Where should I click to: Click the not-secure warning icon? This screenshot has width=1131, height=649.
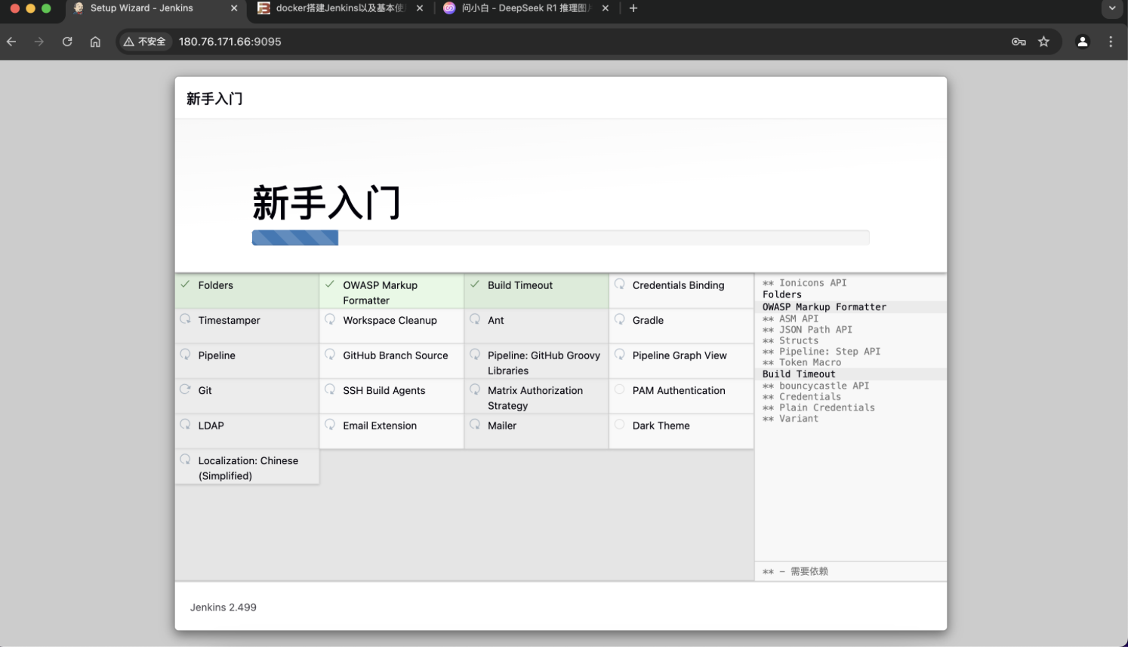pos(129,42)
